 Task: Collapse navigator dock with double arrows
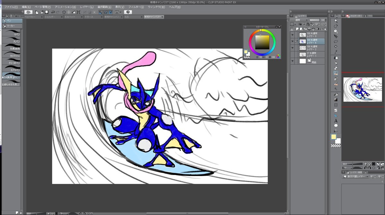tap(343, 12)
